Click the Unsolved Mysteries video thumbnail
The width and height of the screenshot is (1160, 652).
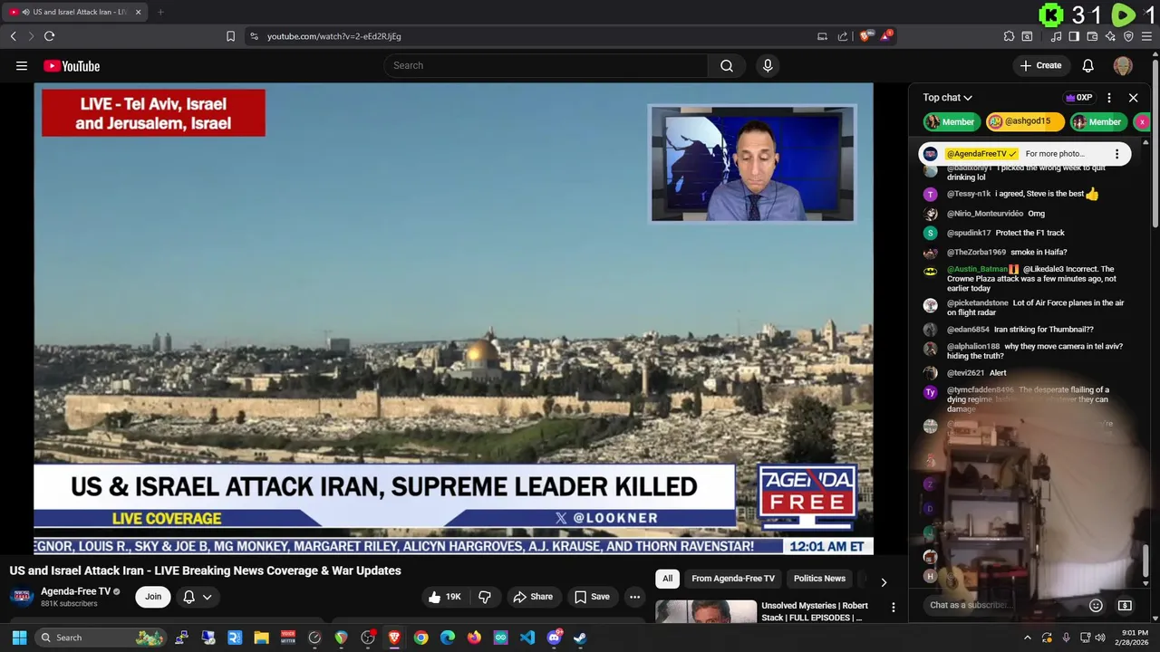pyautogui.click(x=706, y=611)
